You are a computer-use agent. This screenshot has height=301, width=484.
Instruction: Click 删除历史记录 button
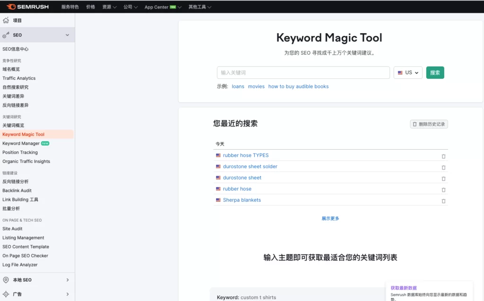click(429, 124)
